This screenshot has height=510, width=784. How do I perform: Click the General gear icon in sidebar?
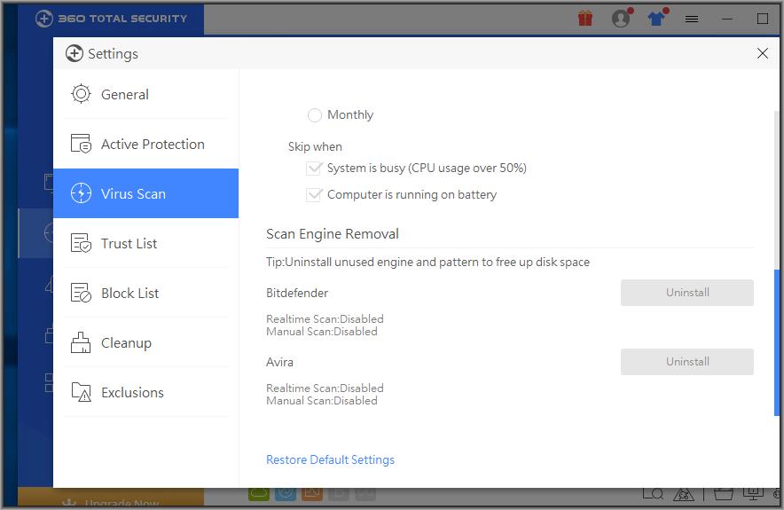(81, 94)
